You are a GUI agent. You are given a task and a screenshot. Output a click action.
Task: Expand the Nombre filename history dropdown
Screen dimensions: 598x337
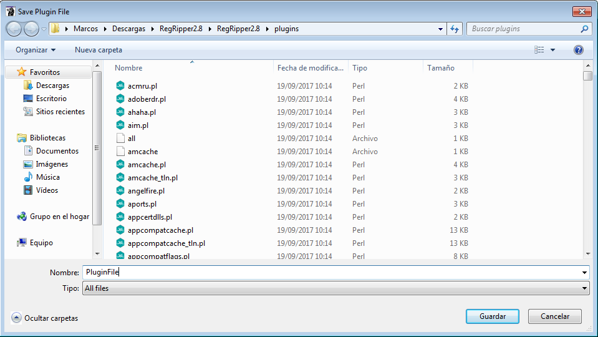(x=584, y=273)
